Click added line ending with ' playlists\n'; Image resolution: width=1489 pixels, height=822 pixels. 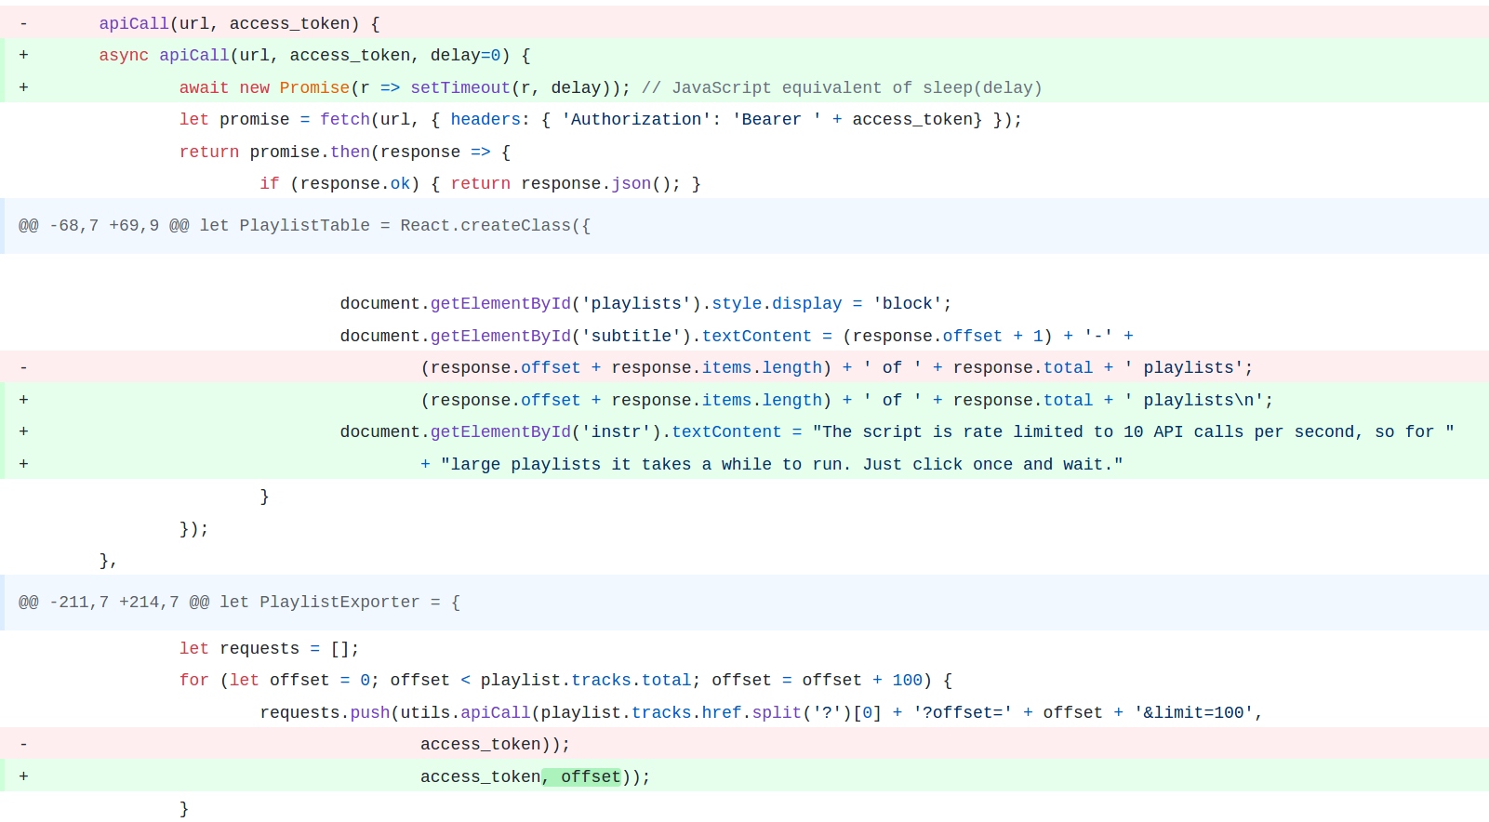point(744,400)
